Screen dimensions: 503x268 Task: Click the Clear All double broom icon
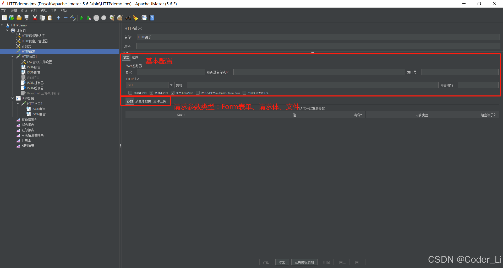(x=120, y=18)
